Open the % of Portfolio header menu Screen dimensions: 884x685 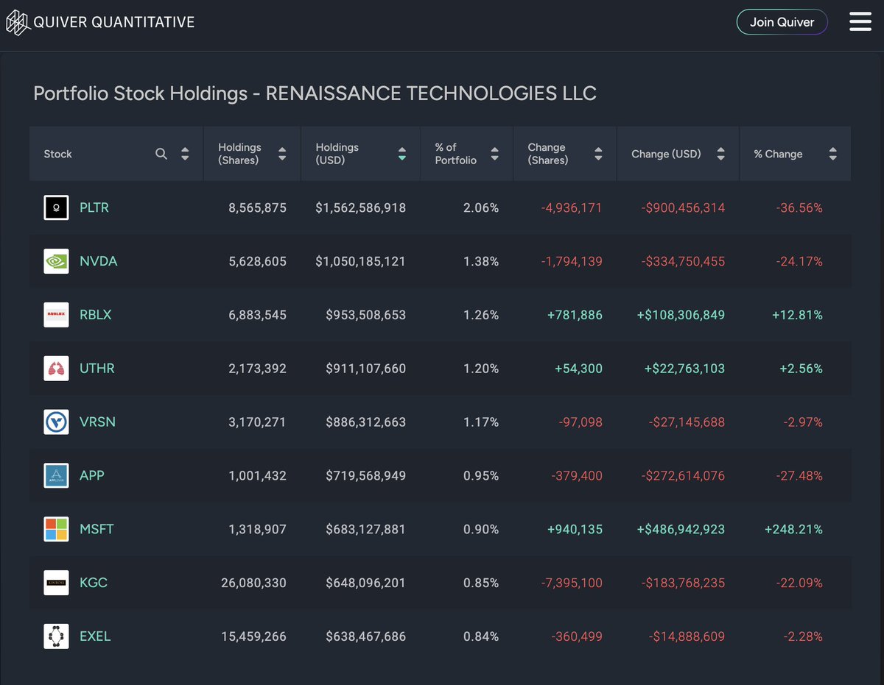494,154
